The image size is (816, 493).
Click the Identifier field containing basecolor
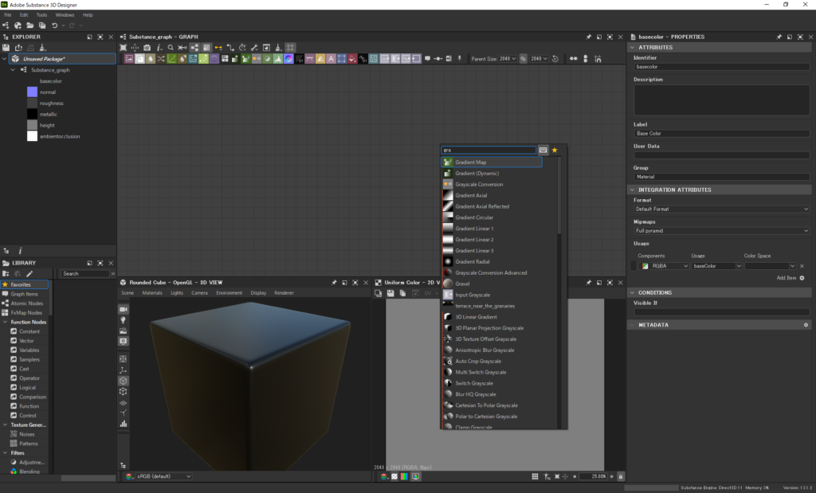(x=722, y=67)
